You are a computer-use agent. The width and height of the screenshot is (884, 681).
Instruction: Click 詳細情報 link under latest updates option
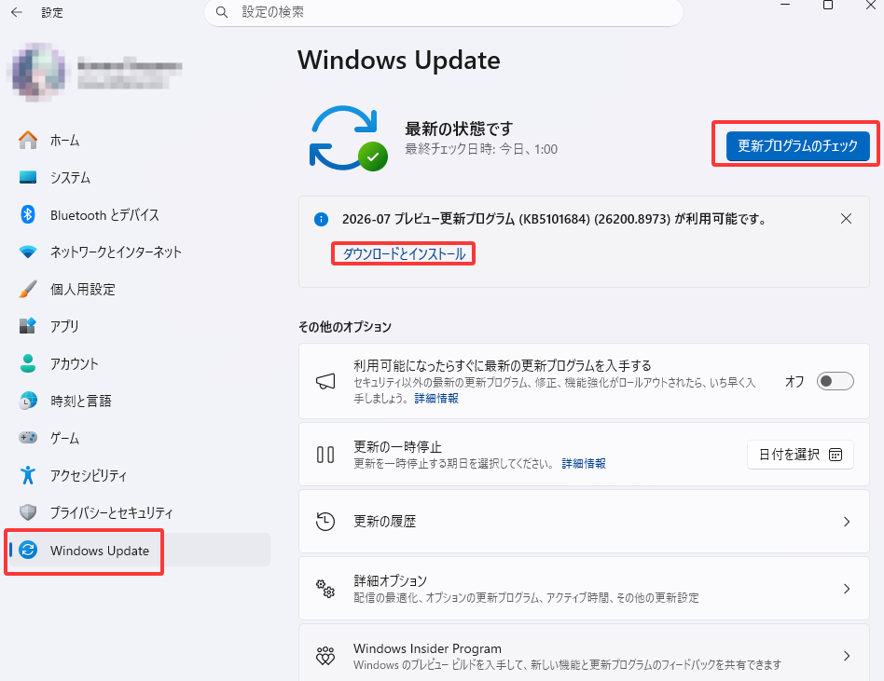tap(436, 398)
